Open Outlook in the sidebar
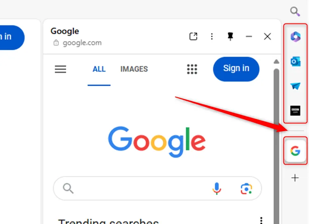 295,61
